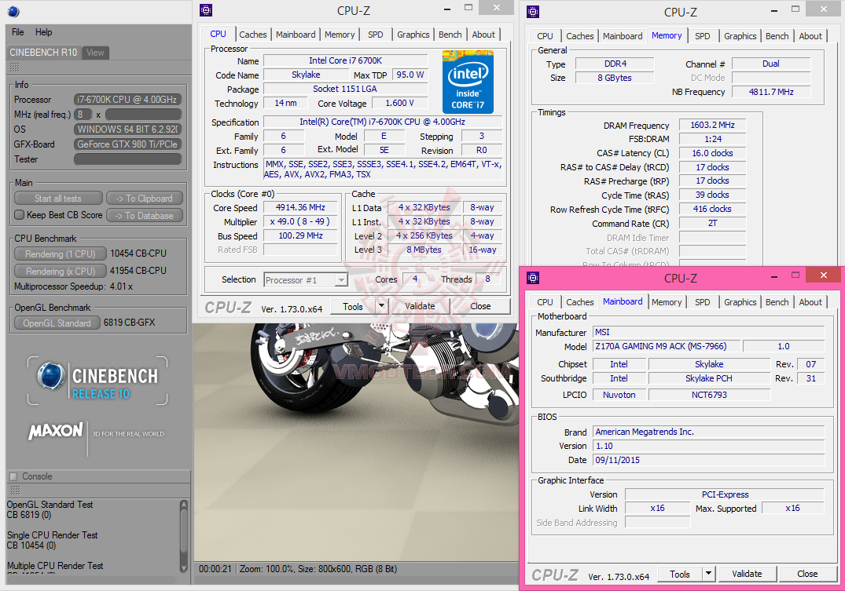
Task: Open Tools dropdown arrow in Mainboard window
Action: (x=709, y=574)
